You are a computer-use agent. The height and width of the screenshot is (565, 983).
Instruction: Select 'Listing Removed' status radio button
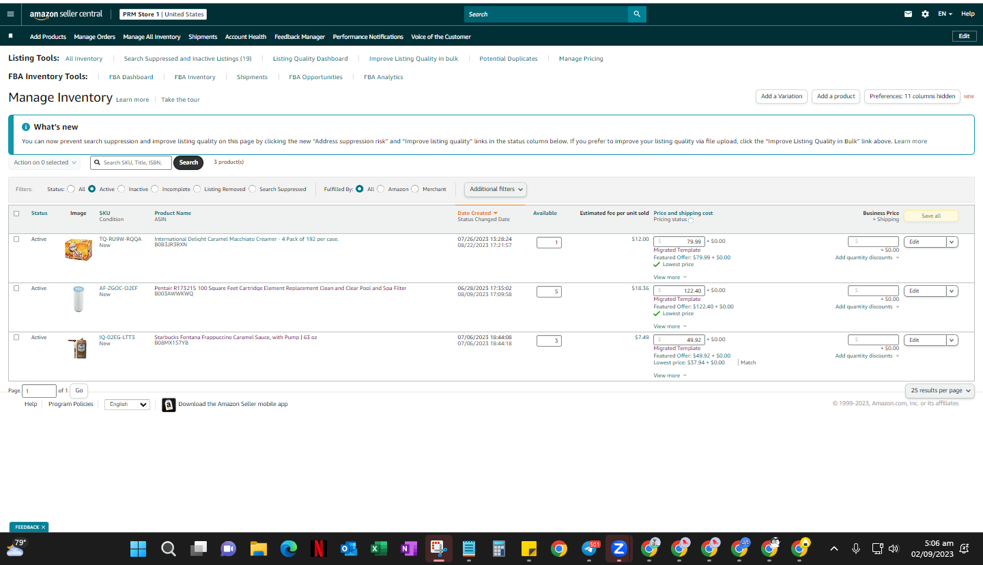coord(197,189)
